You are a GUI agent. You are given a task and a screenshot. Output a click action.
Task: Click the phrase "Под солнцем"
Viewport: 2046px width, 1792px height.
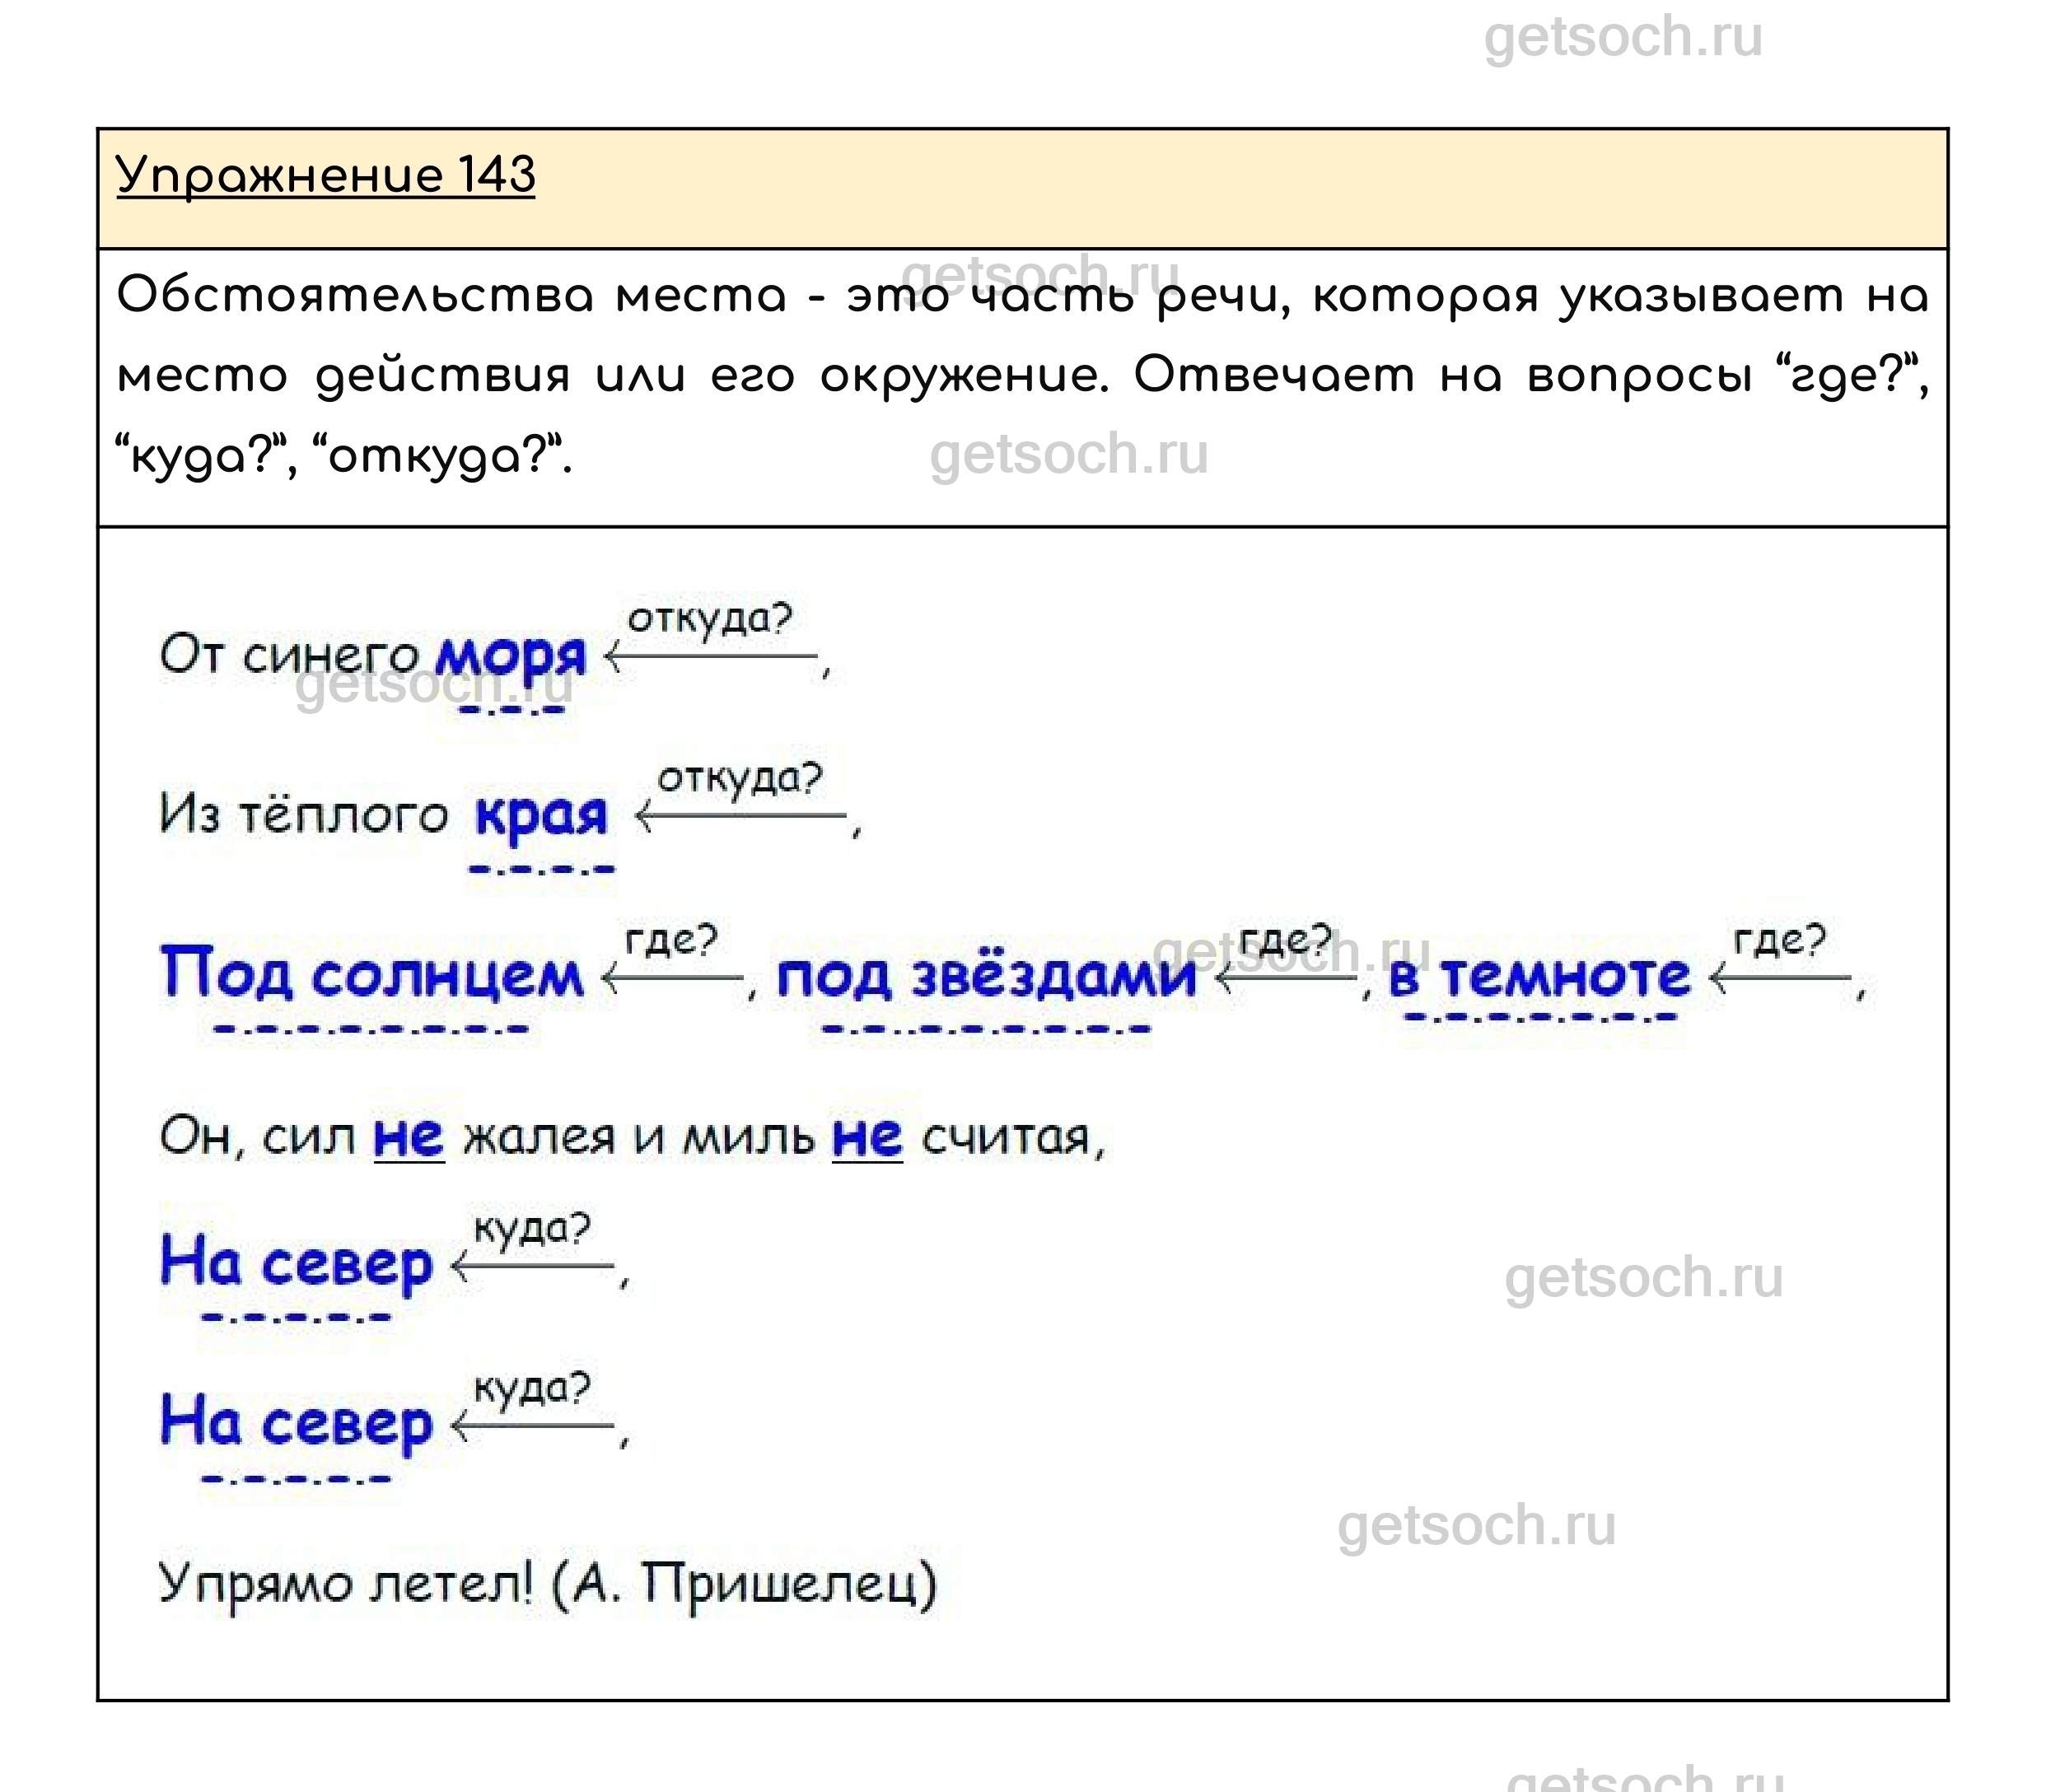pos(371,973)
